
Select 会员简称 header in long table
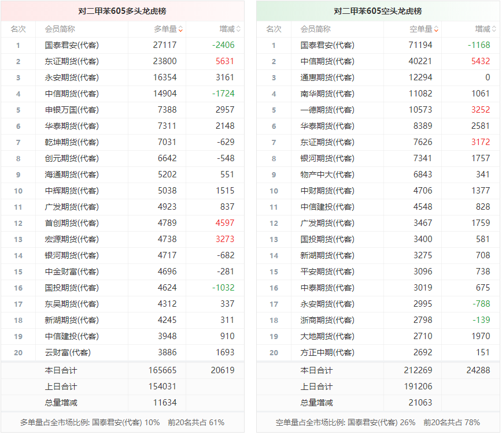[x=60, y=29]
